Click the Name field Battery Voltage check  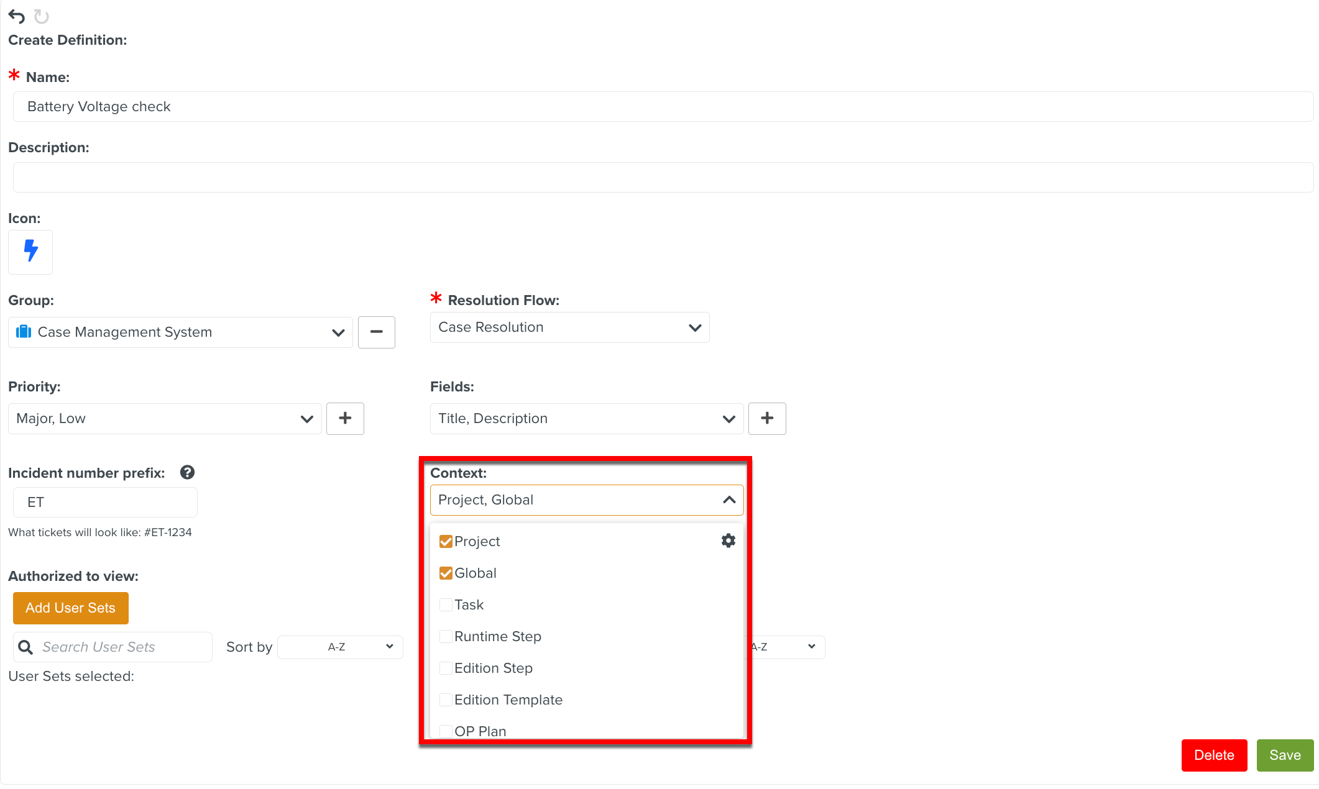click(x=663, y=106)
